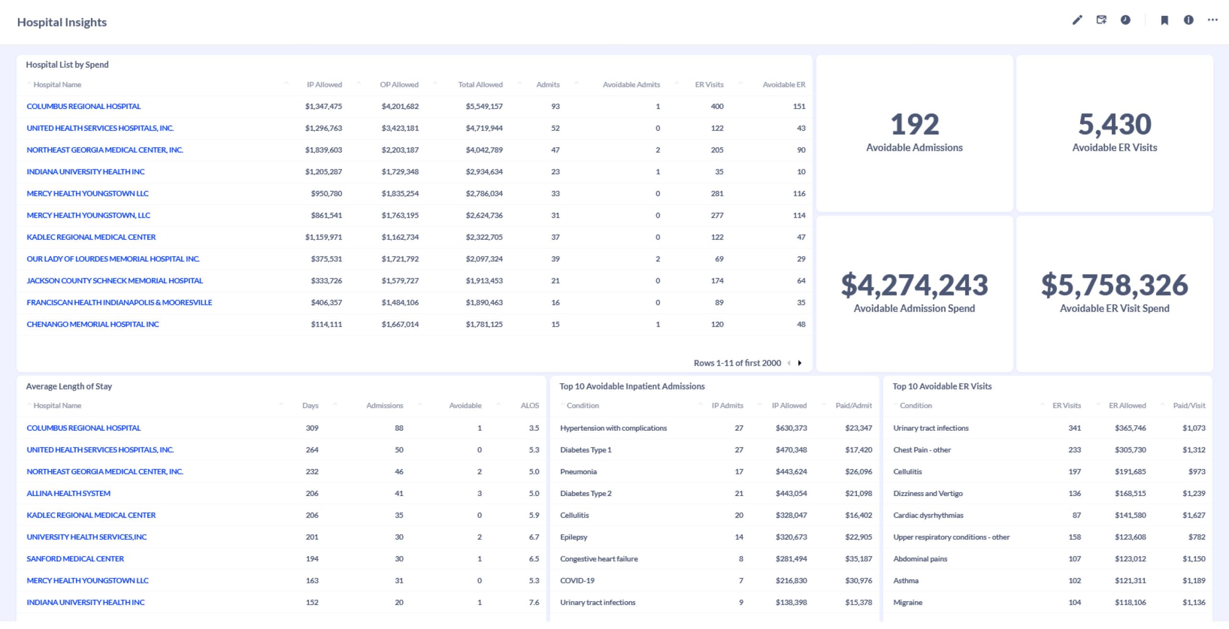Open the auto-refresh clock icon

(x=1125, y=20)
